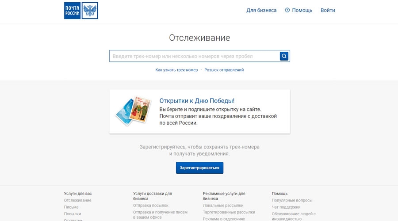This screenshot has height=221, width=398.
Task: Click the Услуги для вас footer heading
Action: (78, 193)
